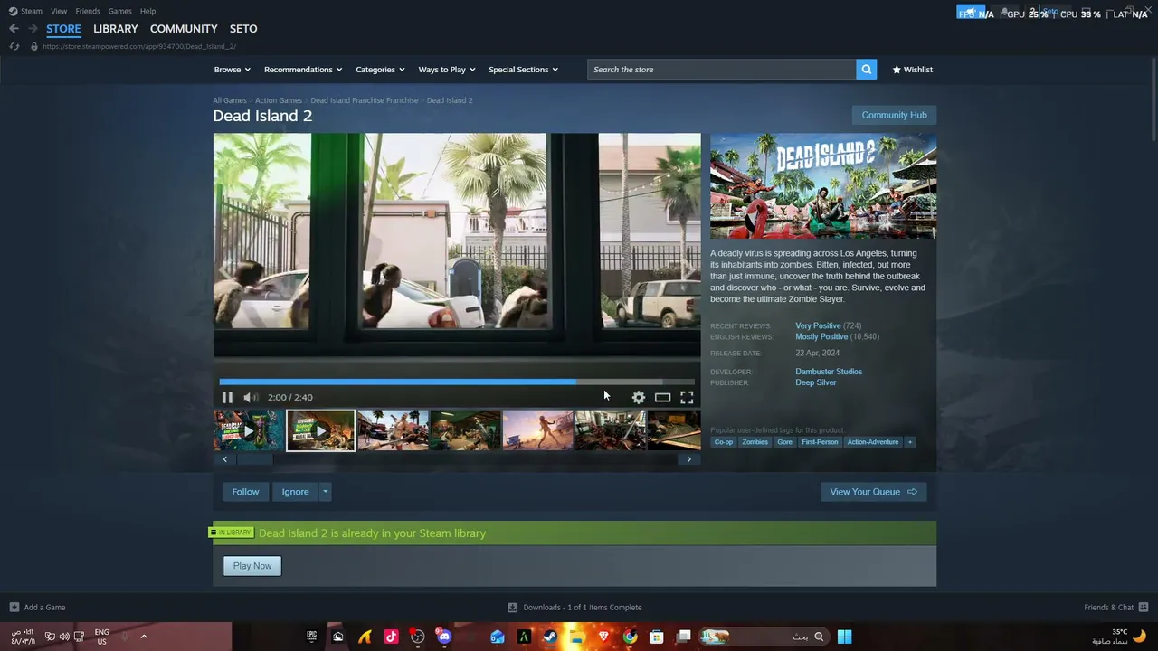The width and height of the screenshot is (1158, 651).
Task: Switch to the STORE tab
Action: [63, 29]
